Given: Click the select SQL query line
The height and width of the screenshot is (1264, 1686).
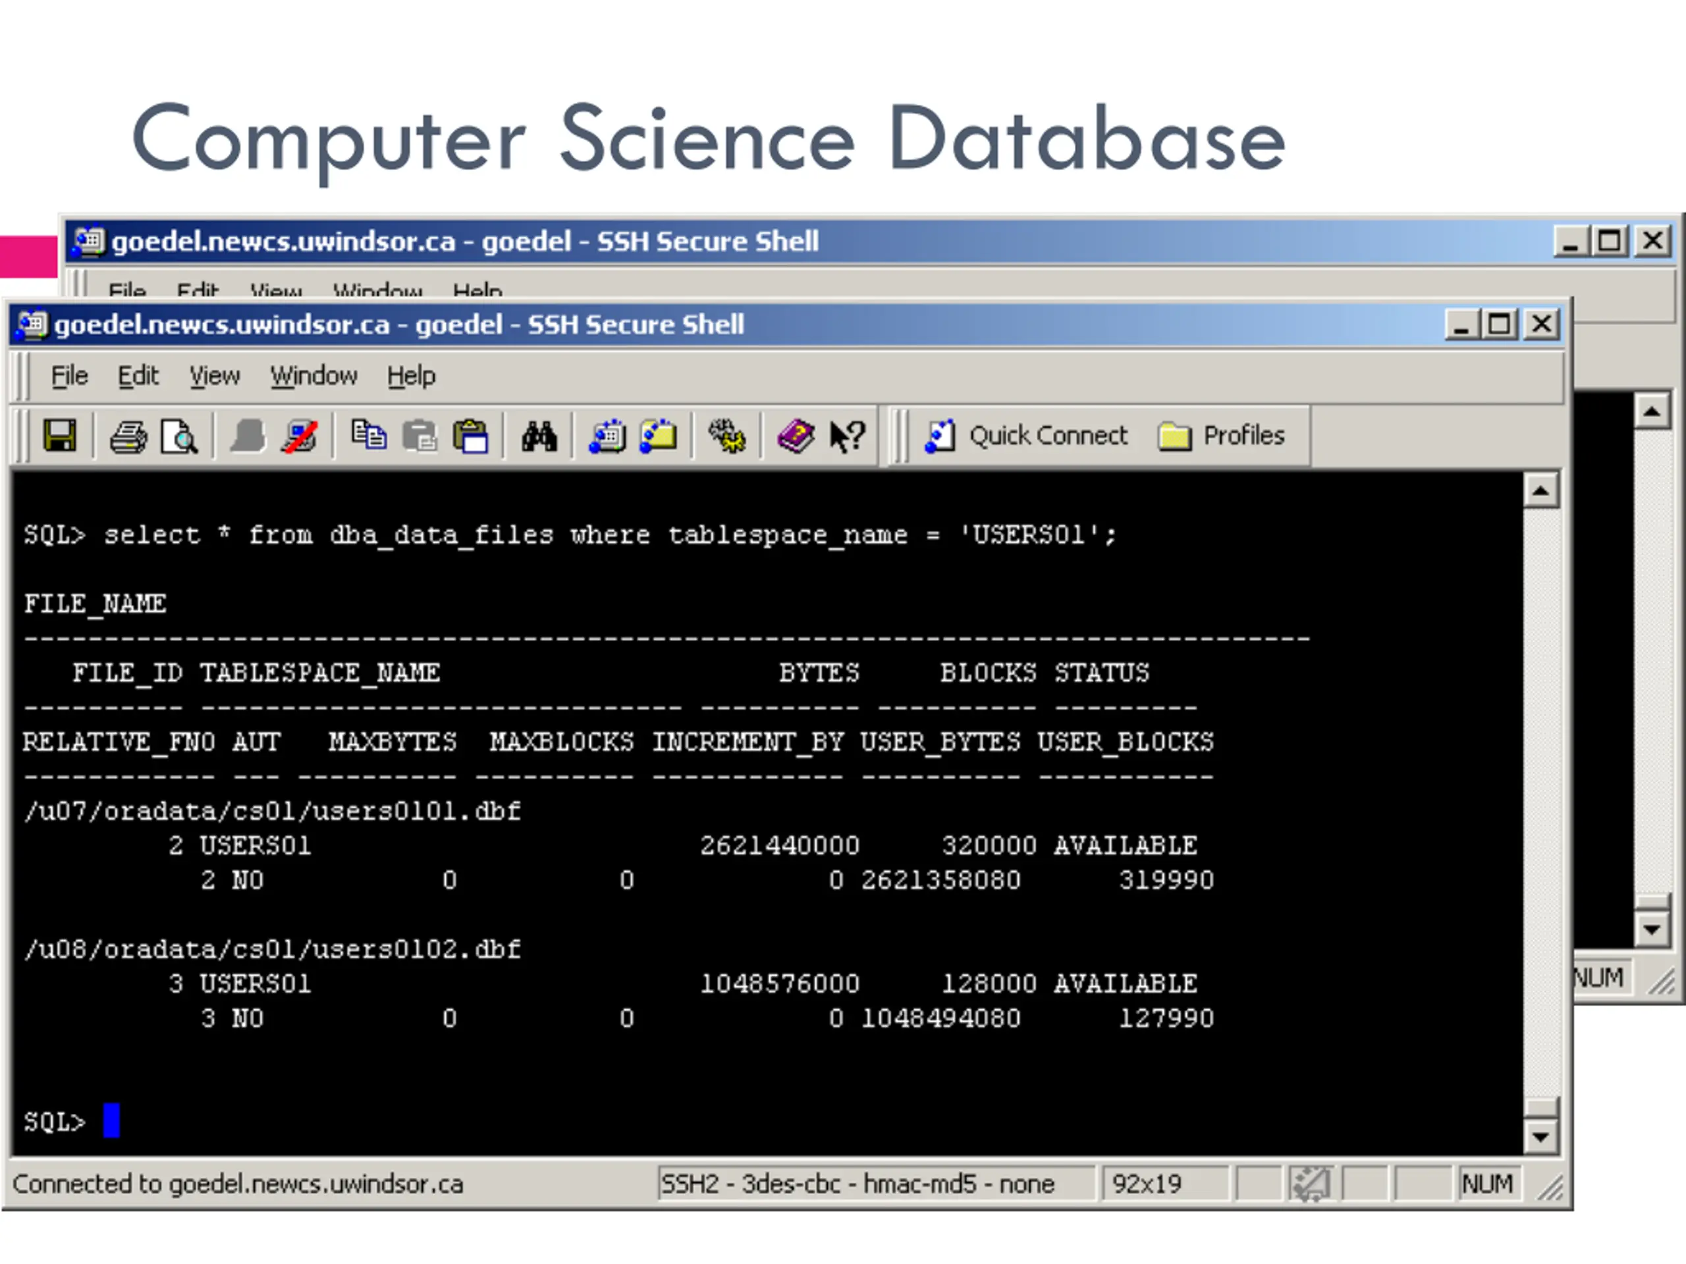Looking at the screenshot, I should point(570,535).
